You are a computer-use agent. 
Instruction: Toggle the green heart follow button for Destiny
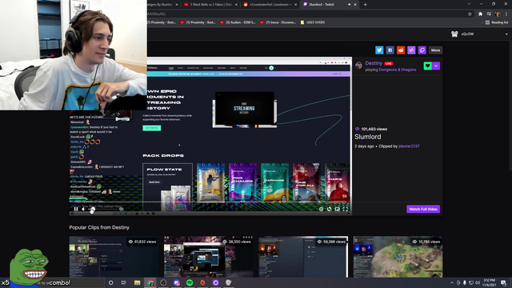click(x=428, y=66)
